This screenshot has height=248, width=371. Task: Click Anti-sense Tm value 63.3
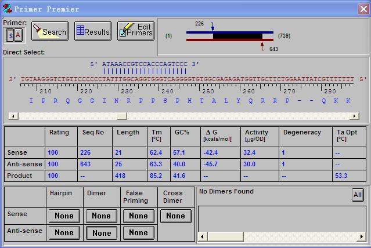click(x=156, y=164)
